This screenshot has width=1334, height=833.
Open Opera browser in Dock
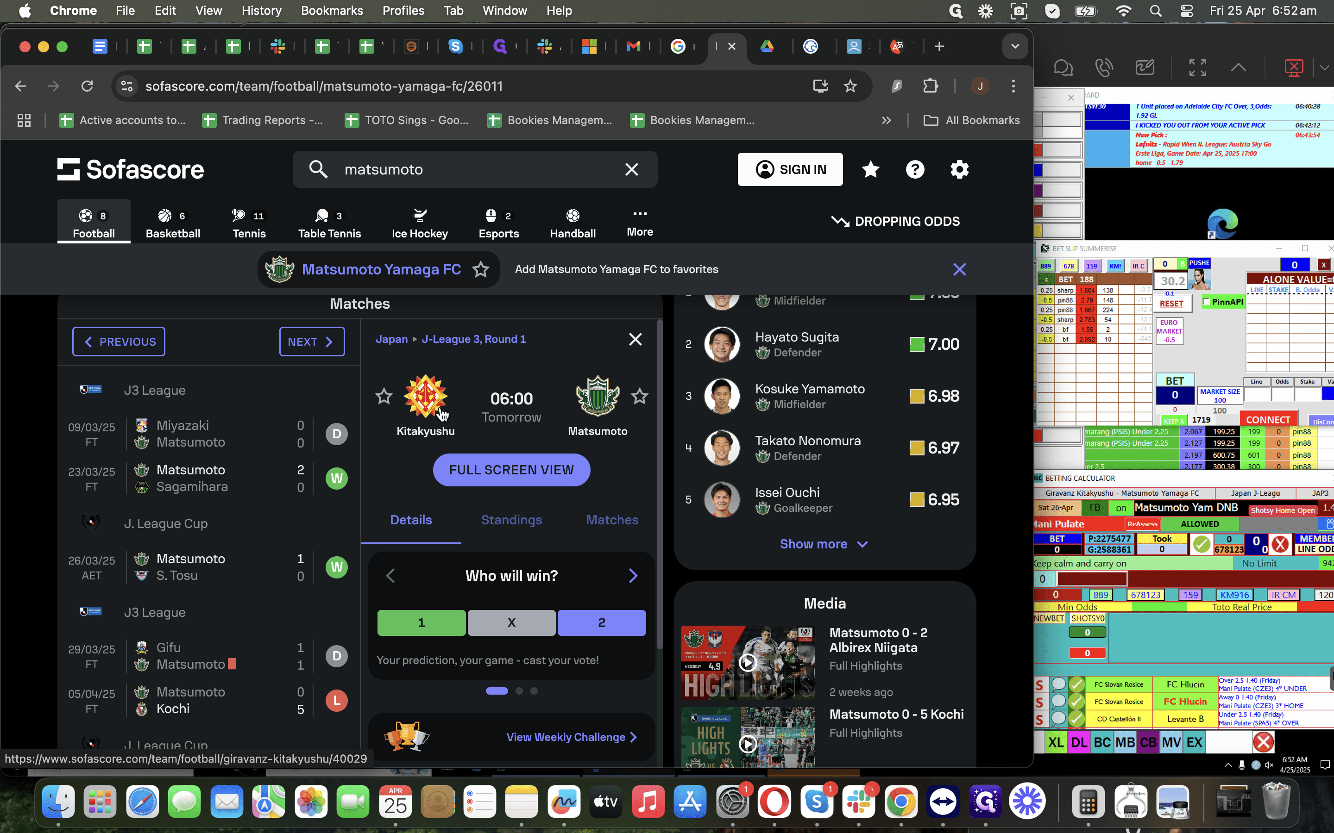tap(774, 802)
